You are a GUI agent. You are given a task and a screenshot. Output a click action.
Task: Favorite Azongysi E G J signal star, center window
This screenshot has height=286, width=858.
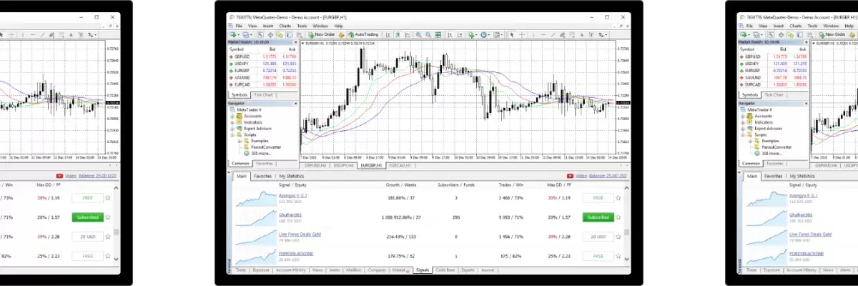click(618, 198)
